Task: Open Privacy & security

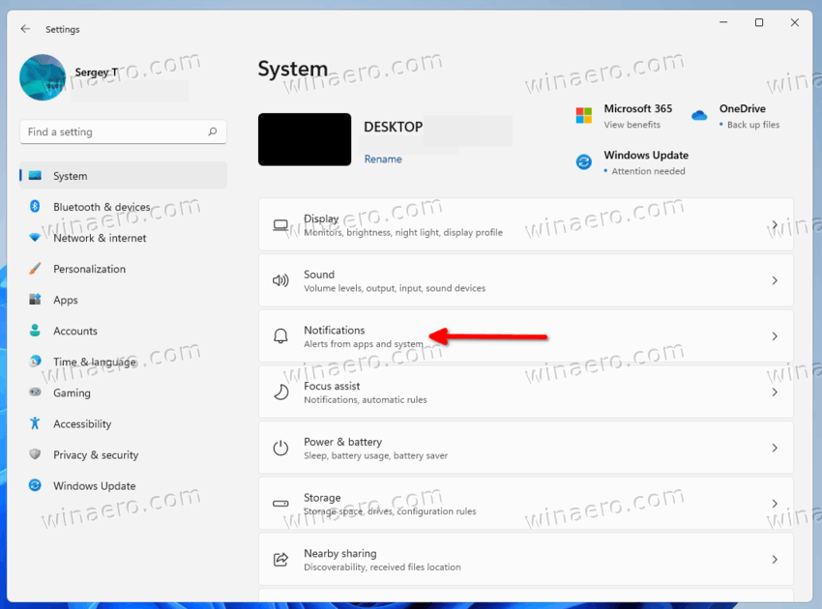Action: [x=124, y=454]
